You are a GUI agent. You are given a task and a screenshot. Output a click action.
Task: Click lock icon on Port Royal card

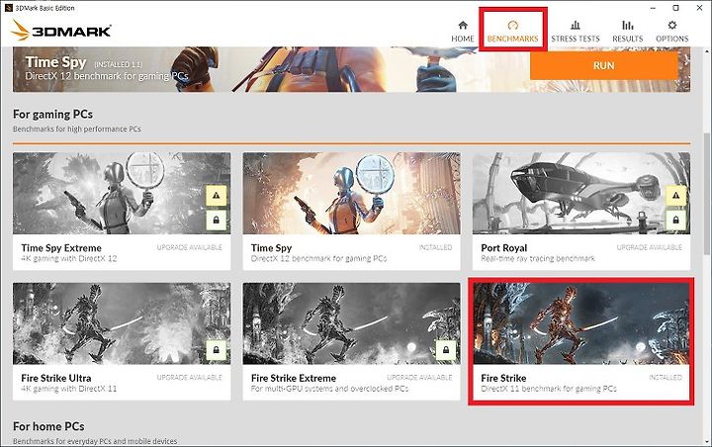(x=675, y=221)
